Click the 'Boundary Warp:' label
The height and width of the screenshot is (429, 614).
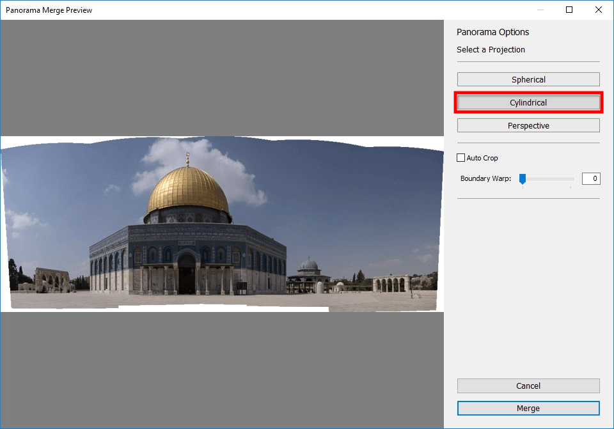coord(485,178)
